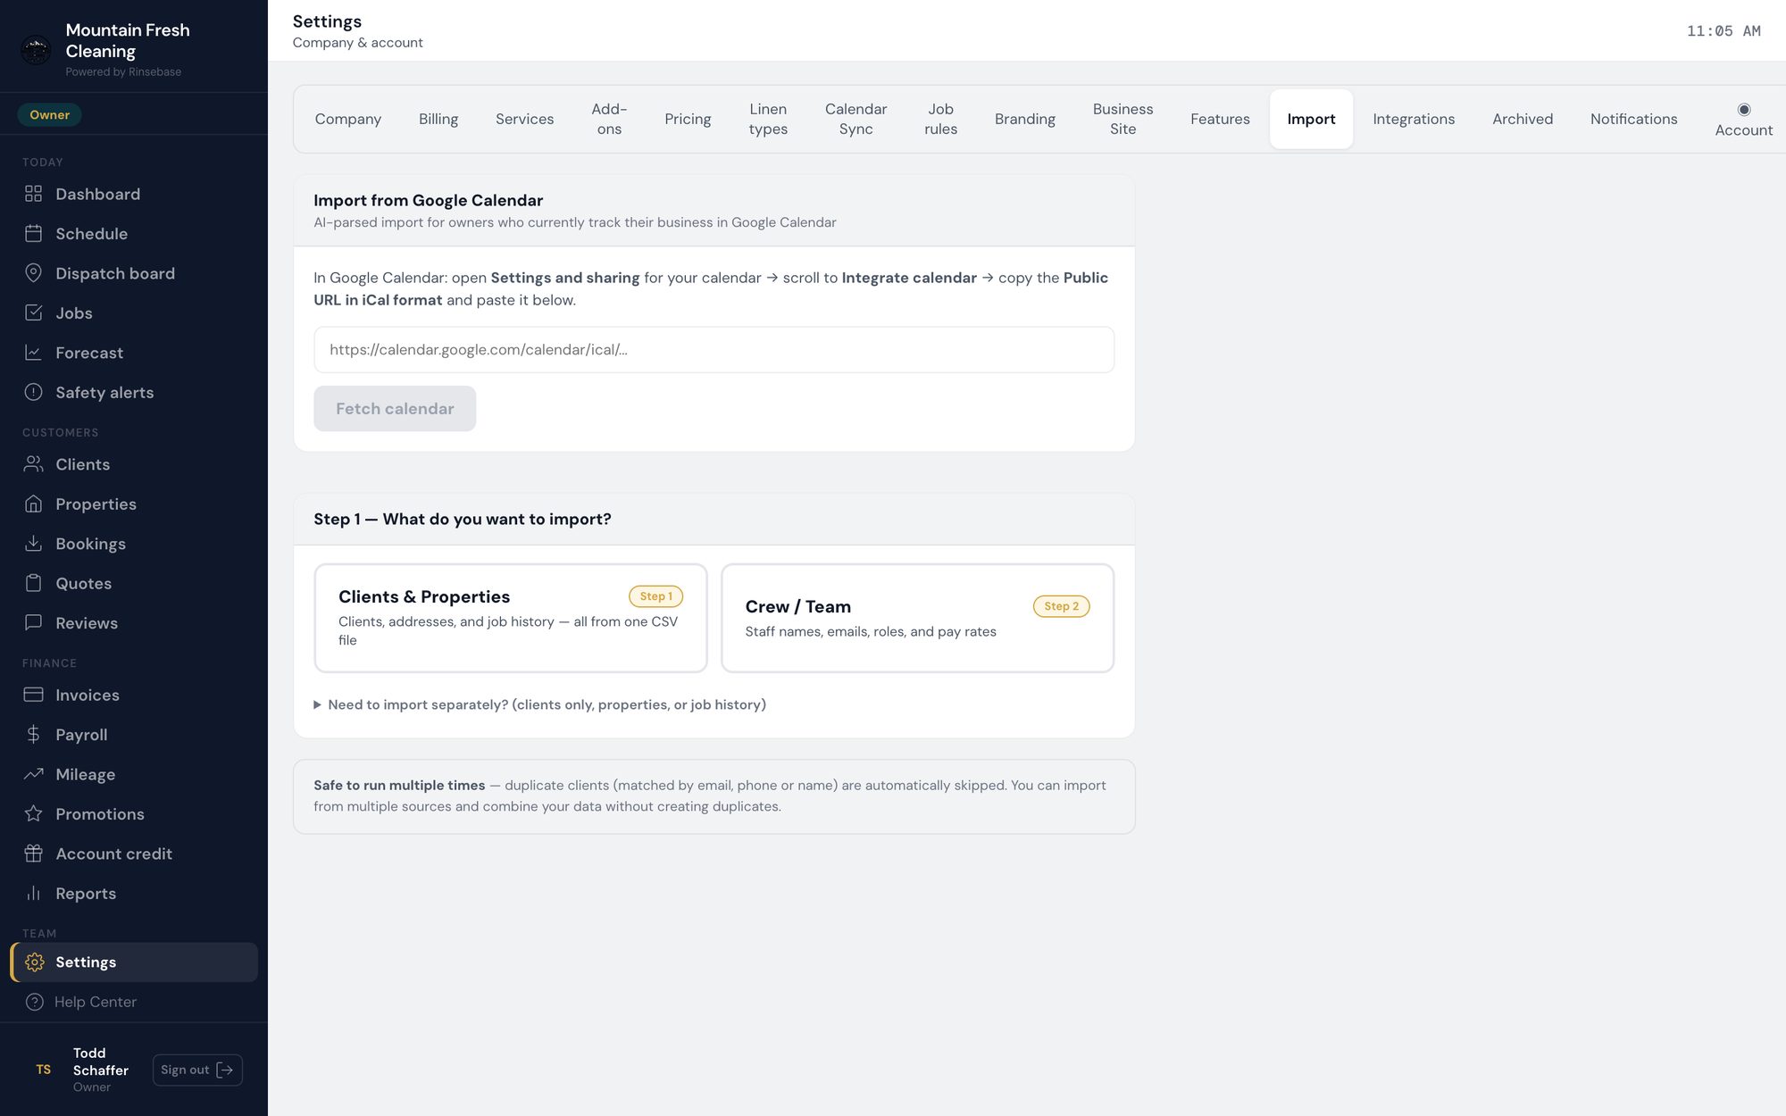The width and height of the screenshot is (1786, 1116).
Task: Switch to the Archived tab
Action: click(1523, 119)
